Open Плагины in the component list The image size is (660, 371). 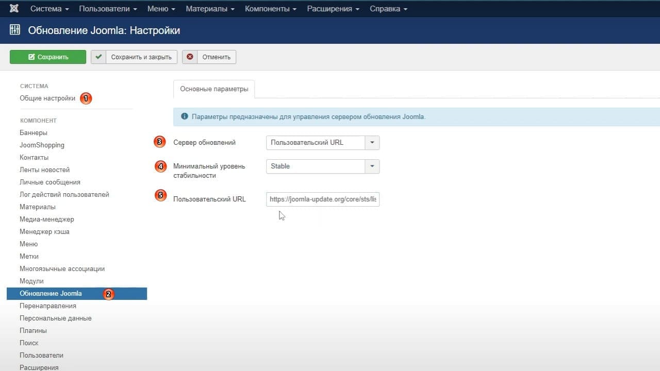tap(33, 331)
